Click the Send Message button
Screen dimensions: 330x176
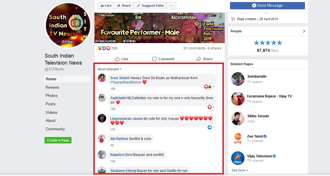point(267,6)
